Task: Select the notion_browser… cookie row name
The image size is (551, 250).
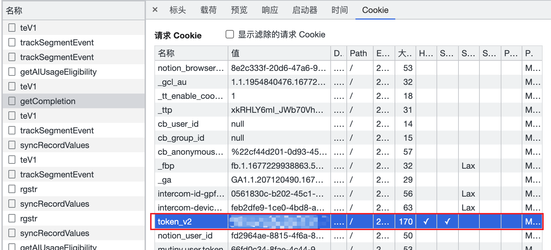Action: [191, 68]
